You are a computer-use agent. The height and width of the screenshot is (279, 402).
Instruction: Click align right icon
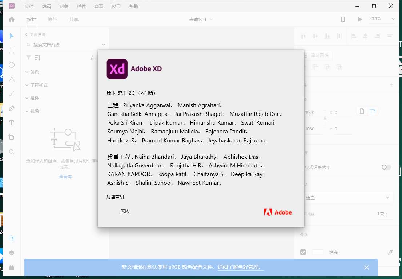pos(377,36)
